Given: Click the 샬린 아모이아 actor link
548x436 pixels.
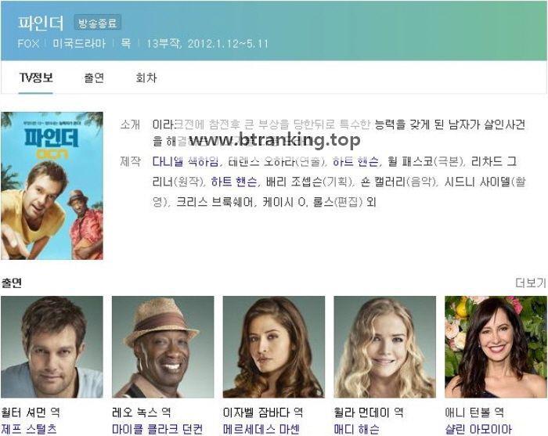Looking at the screenshot, I should (478, 429).
